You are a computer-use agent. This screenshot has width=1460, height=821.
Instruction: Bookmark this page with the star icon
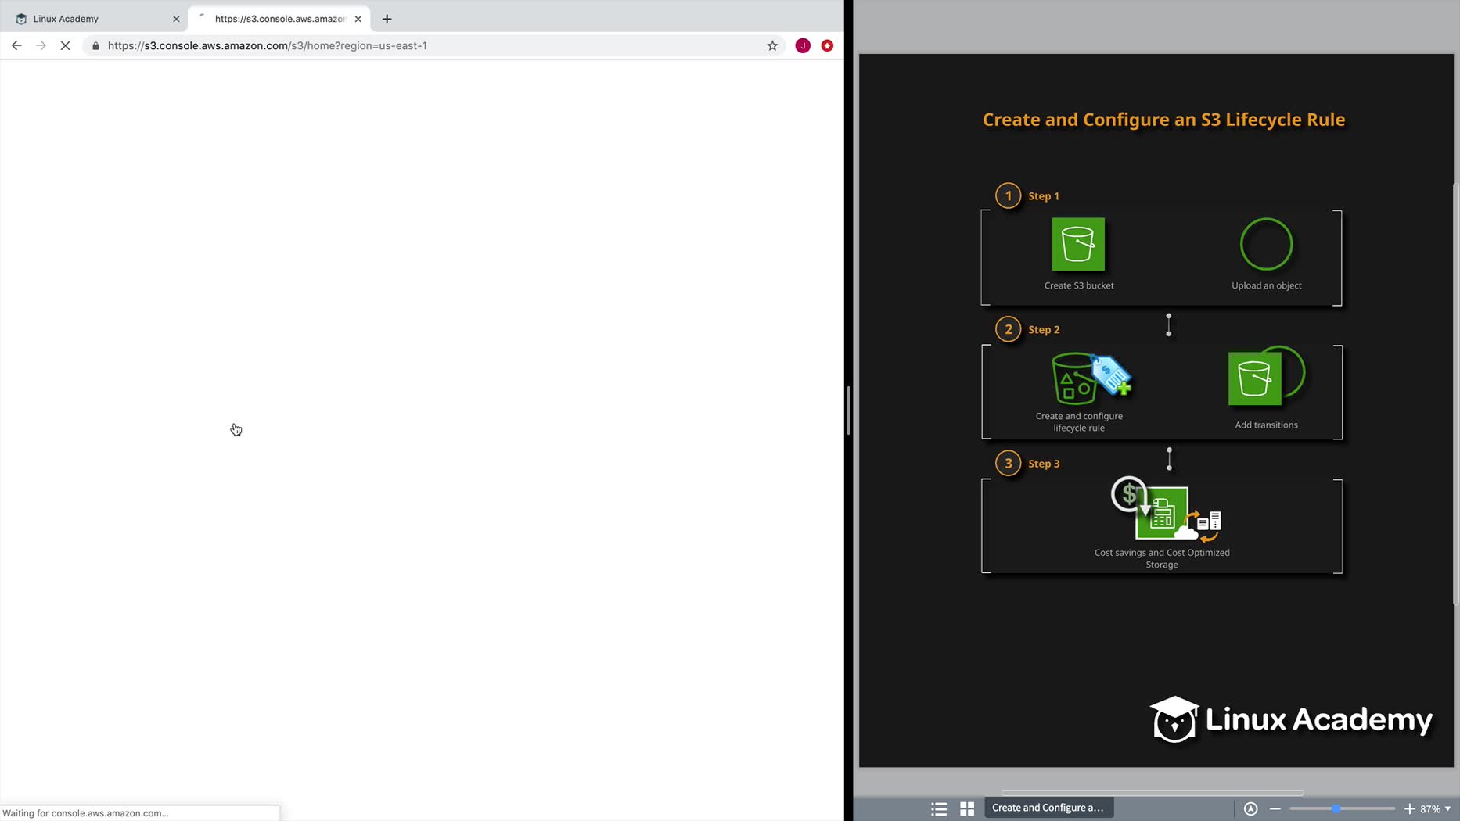(772, 45)
